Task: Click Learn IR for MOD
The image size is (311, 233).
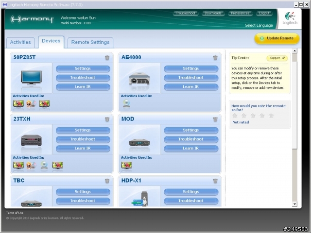Action: click(x=191, y=149)
